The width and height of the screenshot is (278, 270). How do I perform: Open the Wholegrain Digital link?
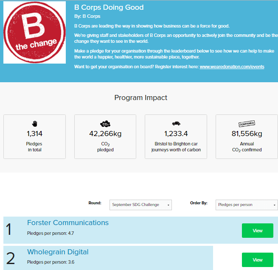[58, 252]
